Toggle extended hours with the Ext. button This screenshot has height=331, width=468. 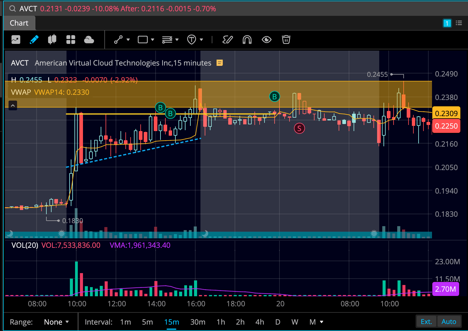pos(426,322)
